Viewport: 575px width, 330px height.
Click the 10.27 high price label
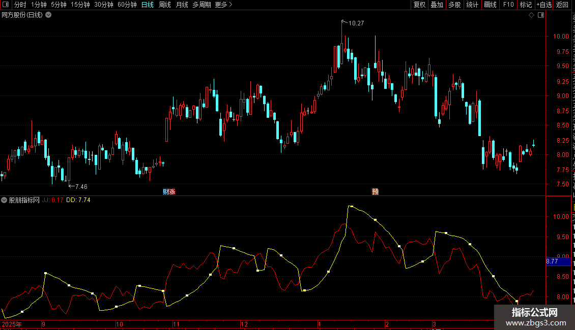(356, 23)
